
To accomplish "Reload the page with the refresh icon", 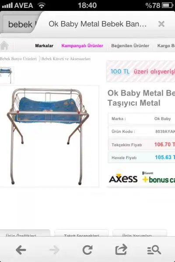I will (87, 250).
